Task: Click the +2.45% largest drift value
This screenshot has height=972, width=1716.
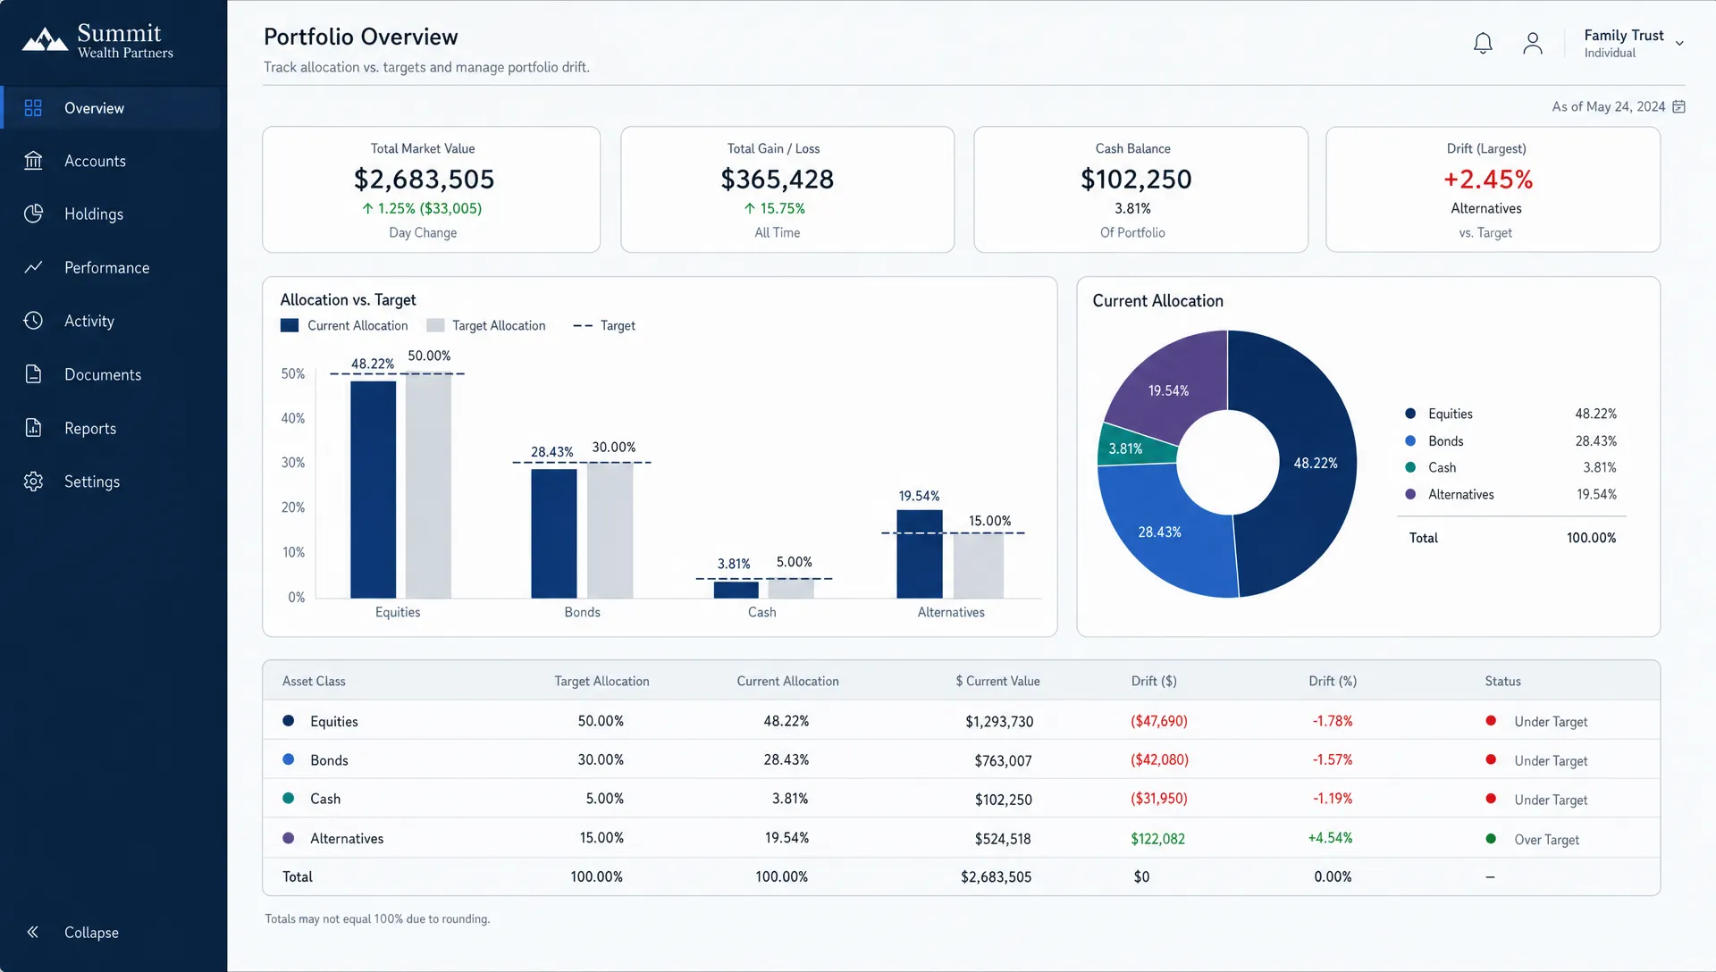Action: coord(1487,180)
